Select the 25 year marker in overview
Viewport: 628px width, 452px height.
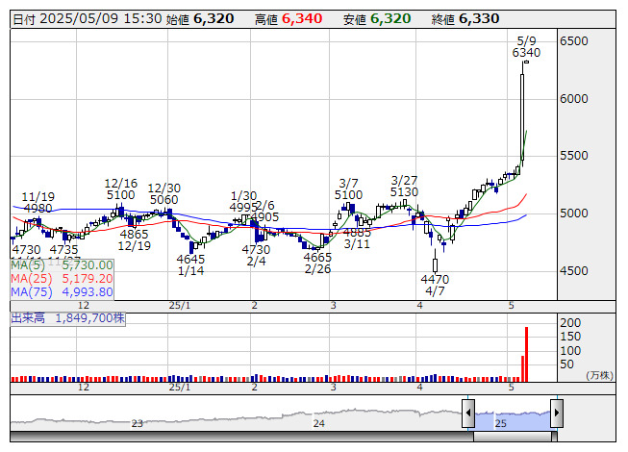(x=501, y=423)
